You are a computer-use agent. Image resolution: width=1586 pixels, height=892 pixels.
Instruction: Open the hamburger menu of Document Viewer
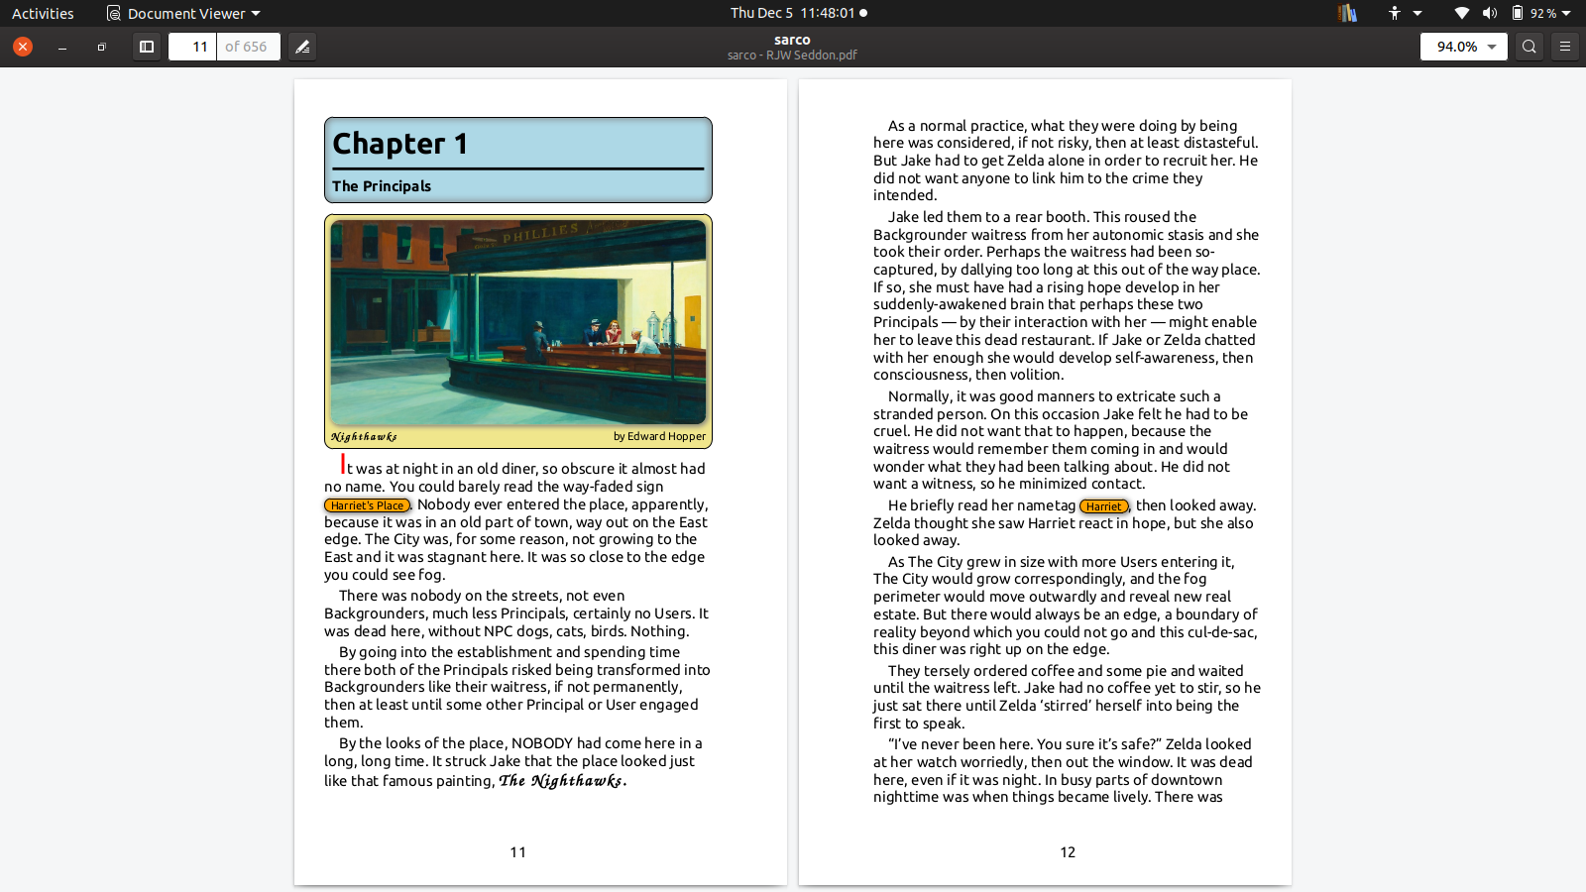point(1565,47)
